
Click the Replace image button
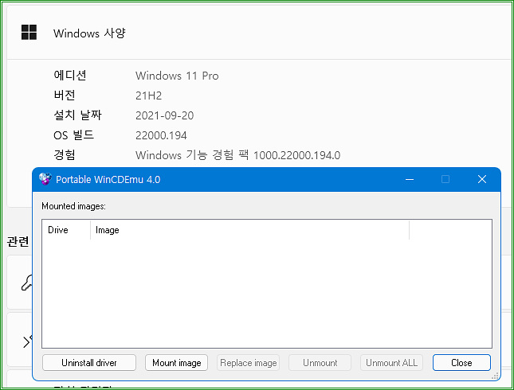tap(248, 362)
